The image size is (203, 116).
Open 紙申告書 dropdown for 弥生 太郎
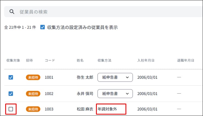click(115, 77)
